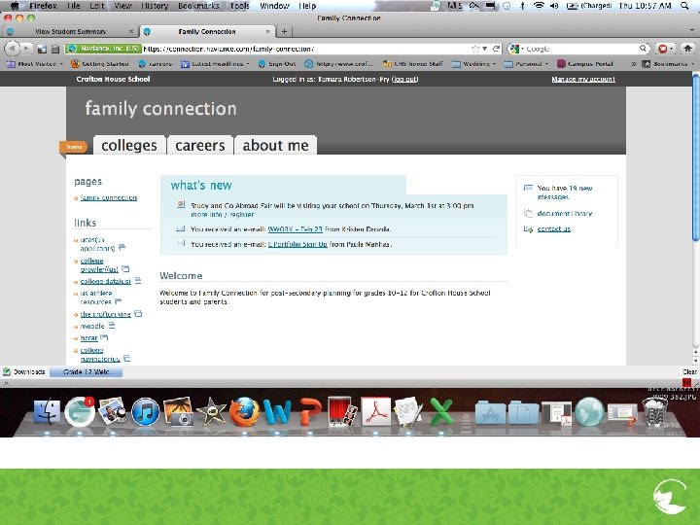This screenshot has height=525, width=700.
Task: Open the careers tab
Action: pyautogui.click(x=200, y=145)
